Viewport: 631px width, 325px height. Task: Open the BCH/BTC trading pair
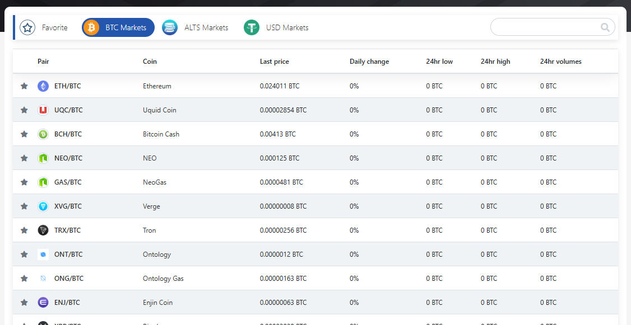(68, 134)
